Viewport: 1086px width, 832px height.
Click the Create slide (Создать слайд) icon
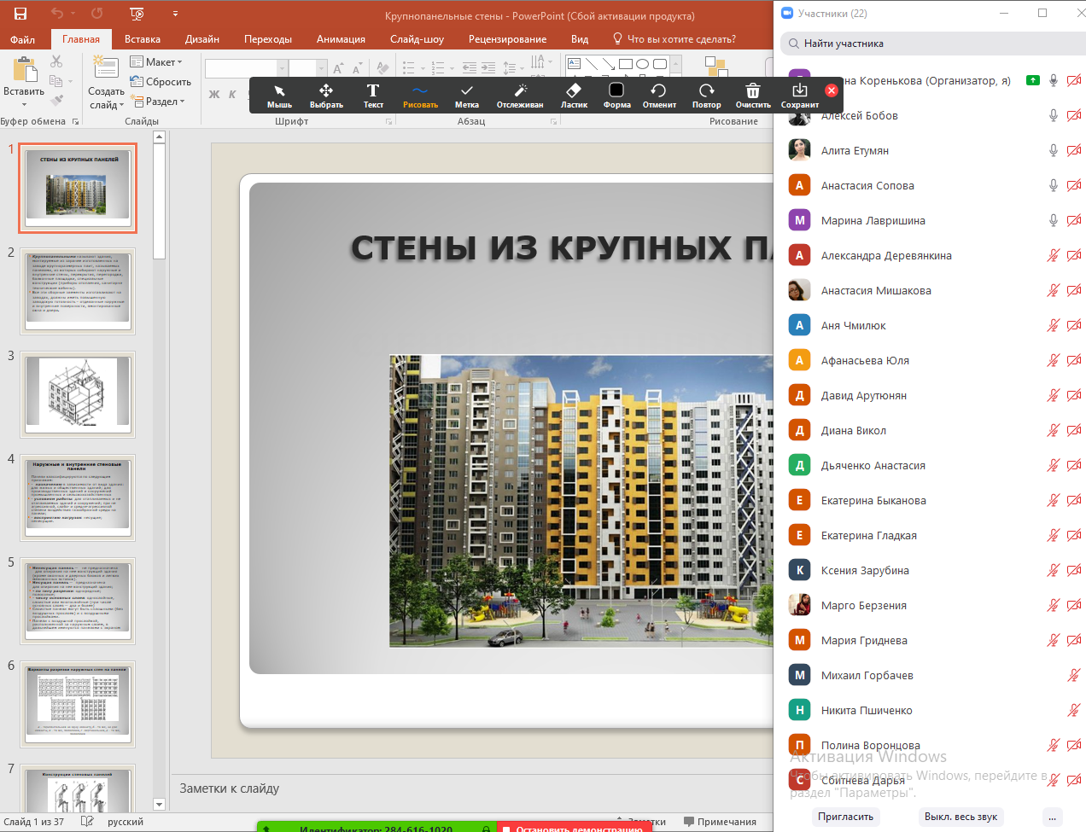click(106, 67)
